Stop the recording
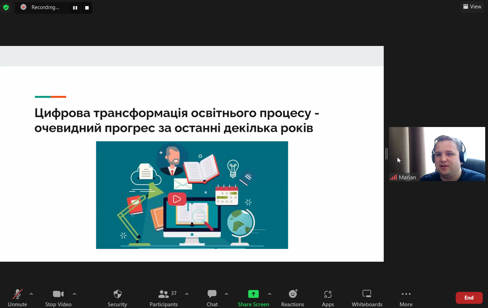The width and height of the screenshot is (488, 308). click(87, 8)
